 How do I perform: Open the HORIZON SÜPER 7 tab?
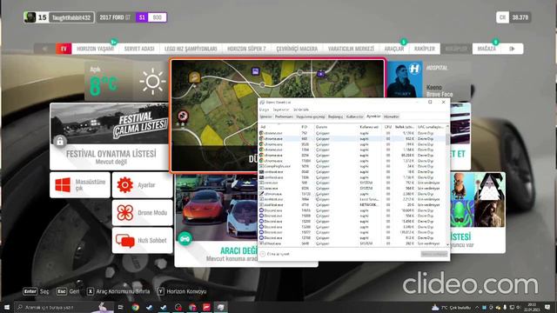coord(246,49)
